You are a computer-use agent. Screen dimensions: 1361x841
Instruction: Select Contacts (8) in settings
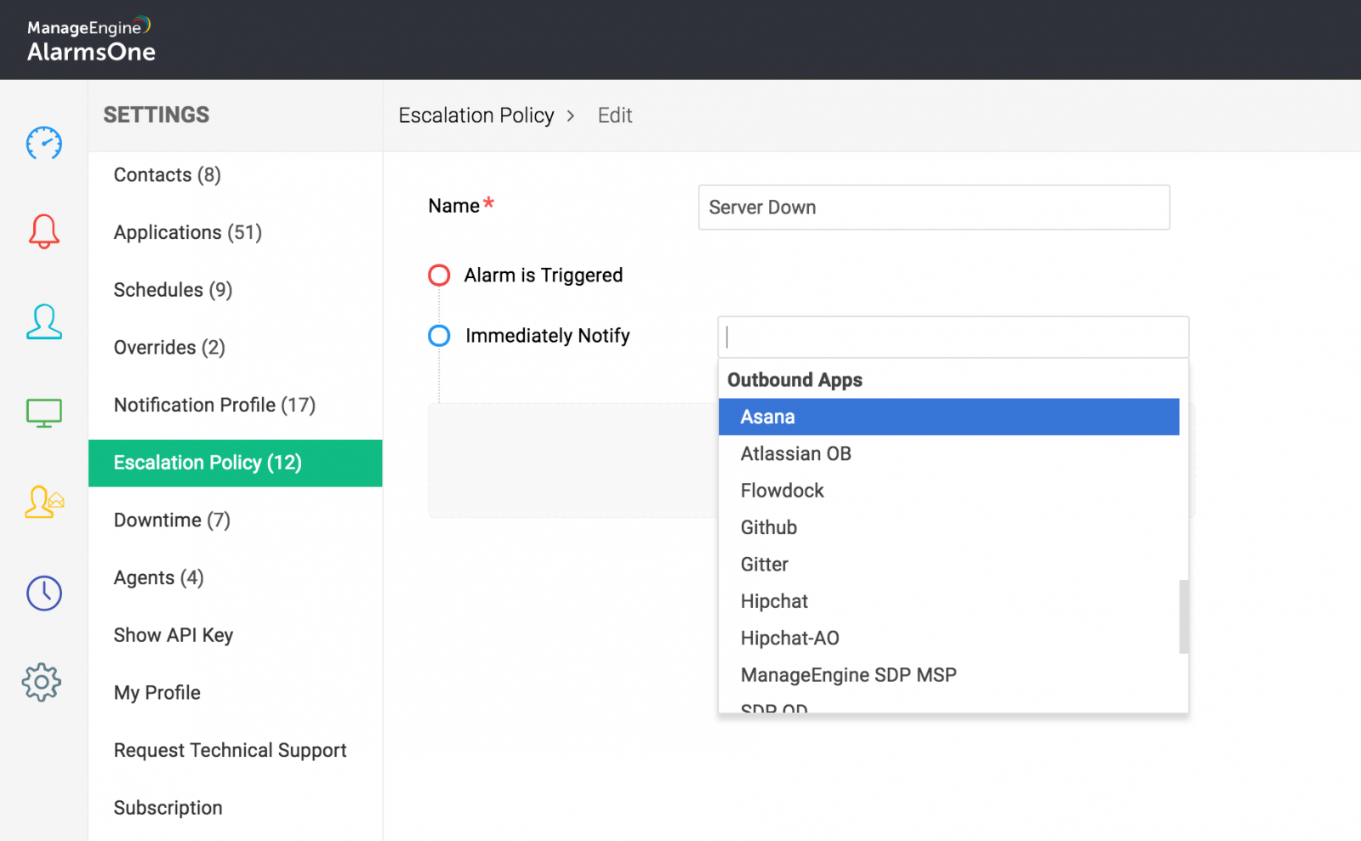(168, 175)
